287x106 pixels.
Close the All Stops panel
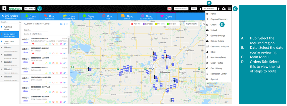coord(67,24)
